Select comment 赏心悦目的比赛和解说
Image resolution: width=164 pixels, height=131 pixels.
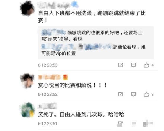point(72,85)
